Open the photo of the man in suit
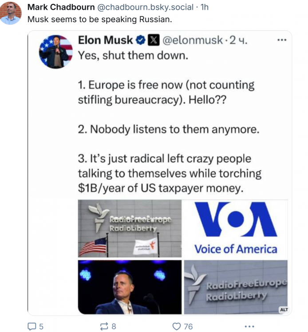The height and width of the screenshot is (332, 308). (x=130, y=287)
